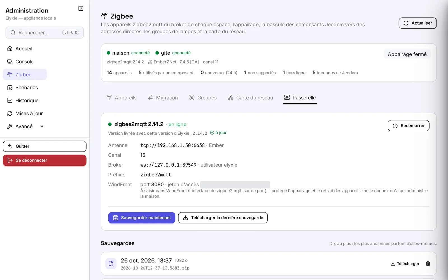The image size is (448, 280).
Task: Collapse the sidebar with panel icon
Action: tap(81, 8)
